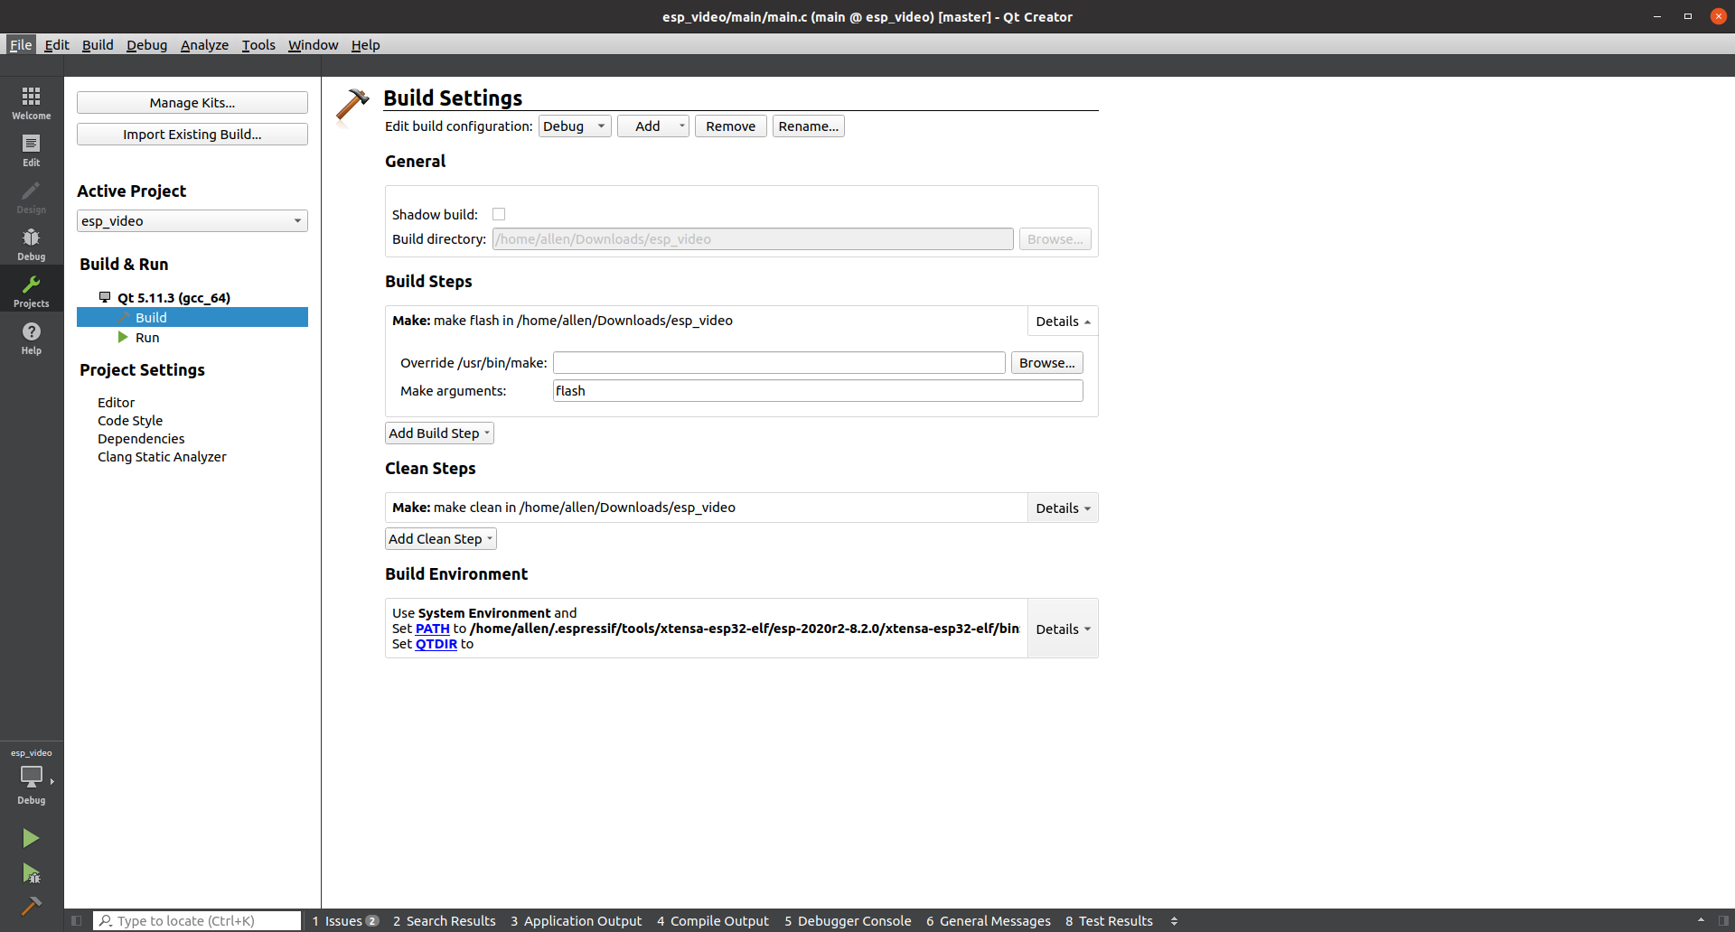This screenshot has height=932, width=1735.
Task: Select Qt 5.11.3 (gcc_64) kit
Action: tap(173, 298)
